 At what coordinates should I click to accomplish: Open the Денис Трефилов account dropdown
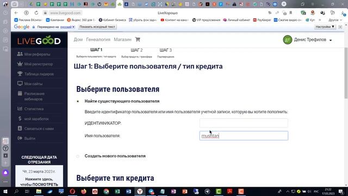click(x=313, y=40)
